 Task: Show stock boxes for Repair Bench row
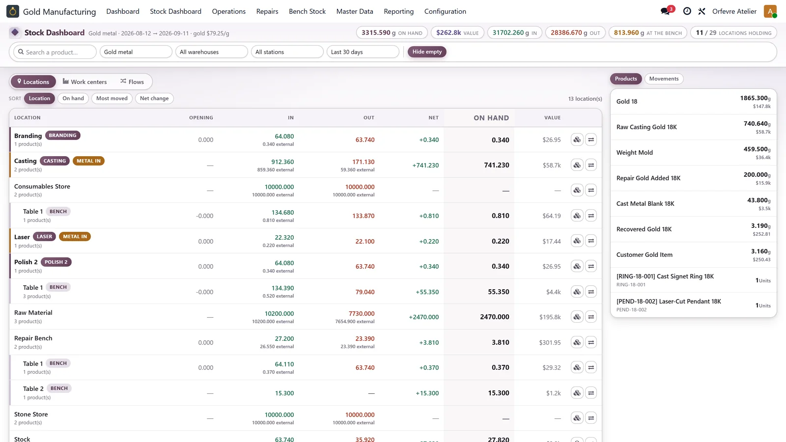[x=577, y=342]
